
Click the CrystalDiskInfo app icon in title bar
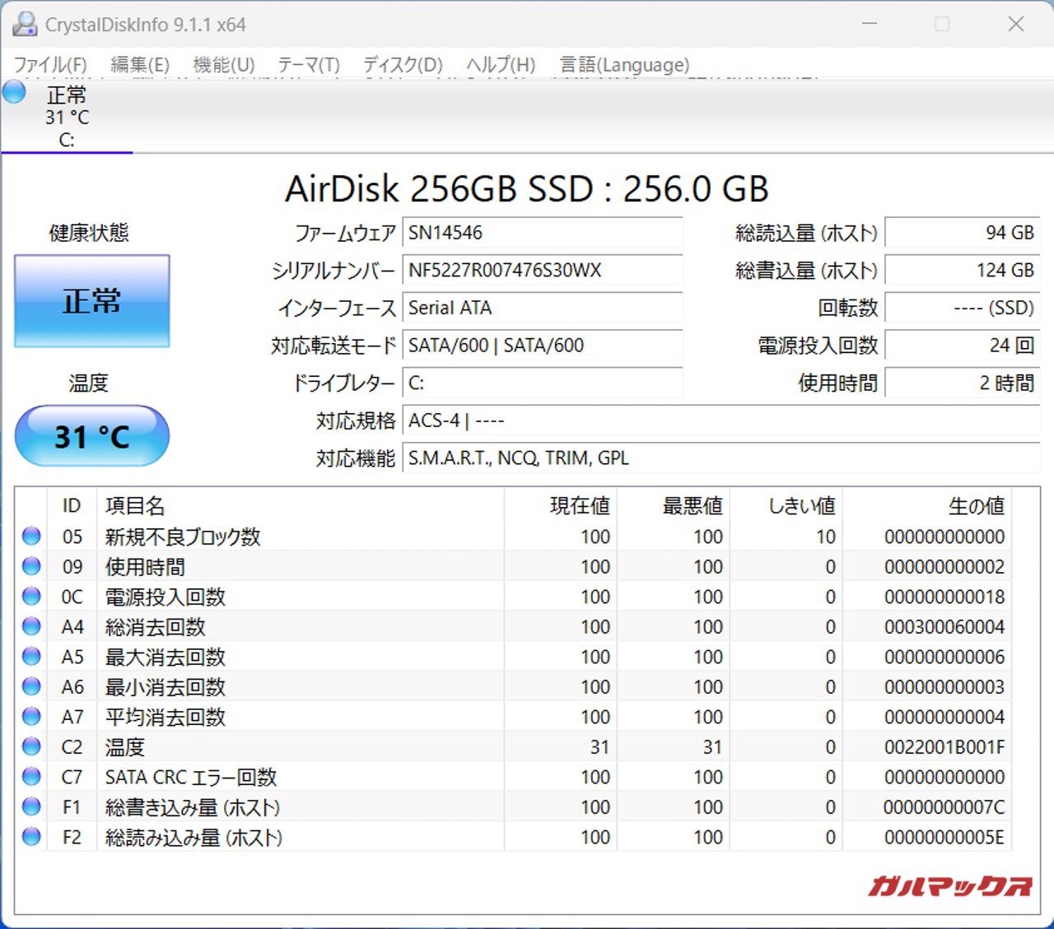tap(25, 25)
